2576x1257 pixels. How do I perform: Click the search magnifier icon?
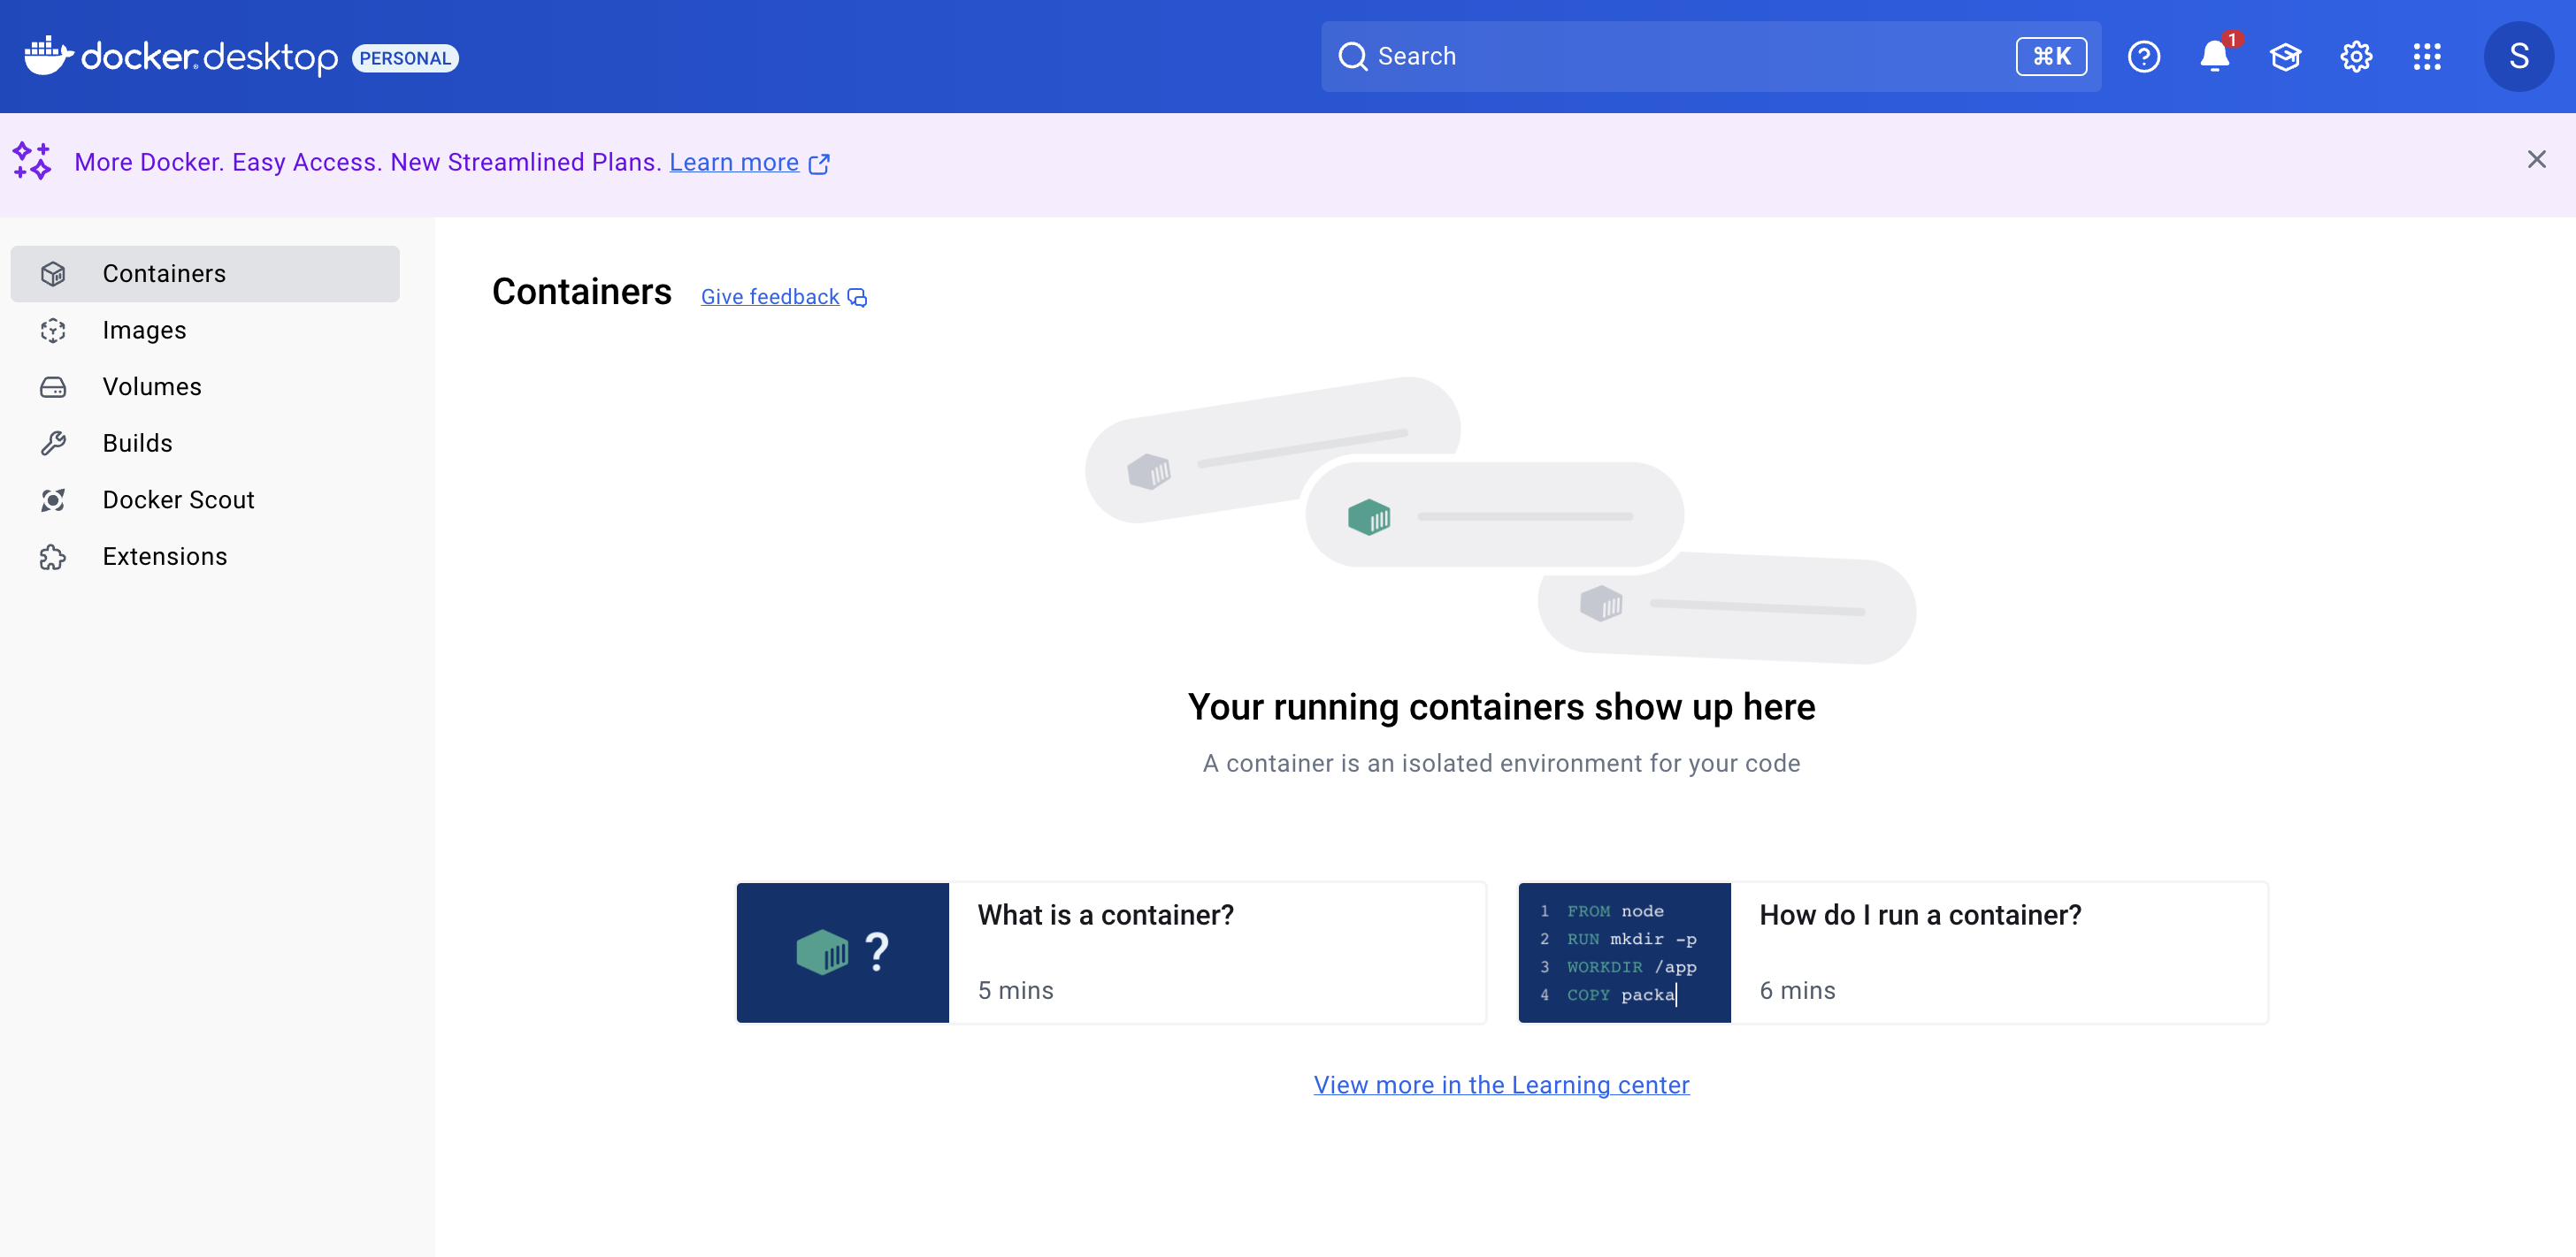(1352, 57)
